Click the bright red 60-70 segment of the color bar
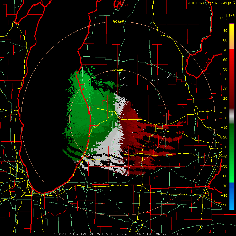The width and height of the screenshot is (236, 236). (x=232, y=55)
